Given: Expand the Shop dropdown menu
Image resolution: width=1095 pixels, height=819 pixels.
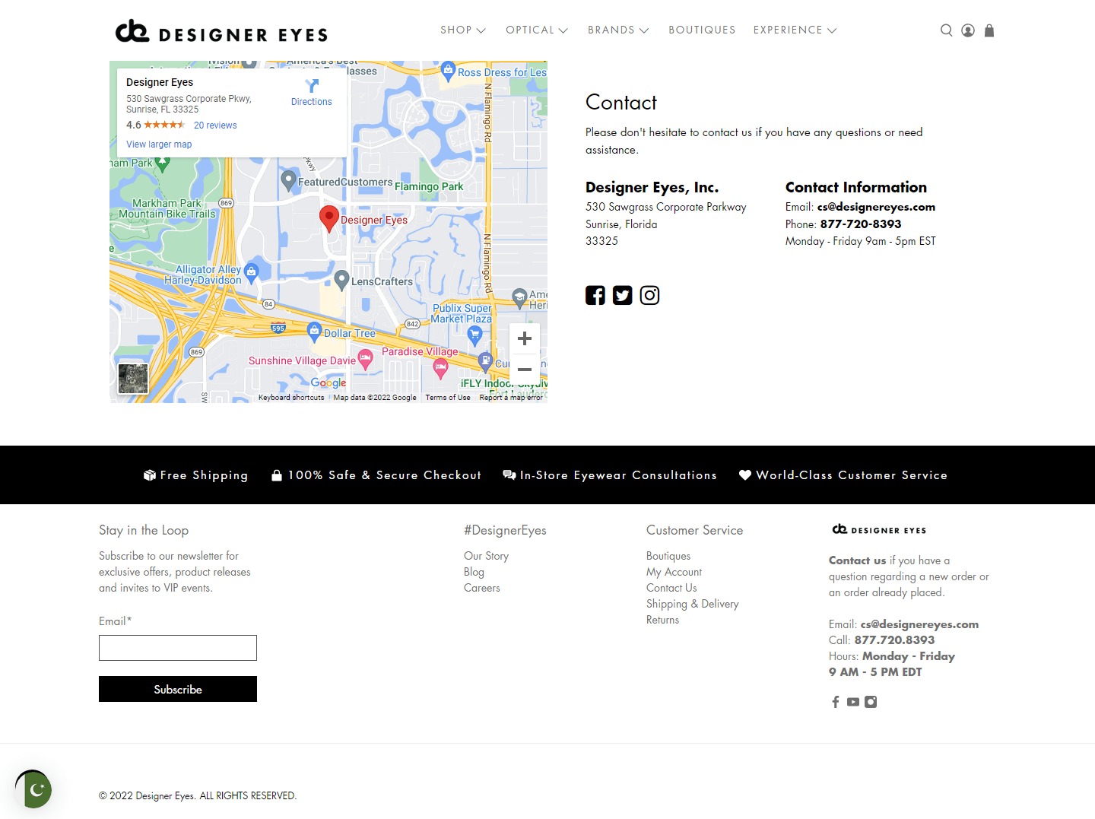Looking at the screenshot, I should 462,30.
